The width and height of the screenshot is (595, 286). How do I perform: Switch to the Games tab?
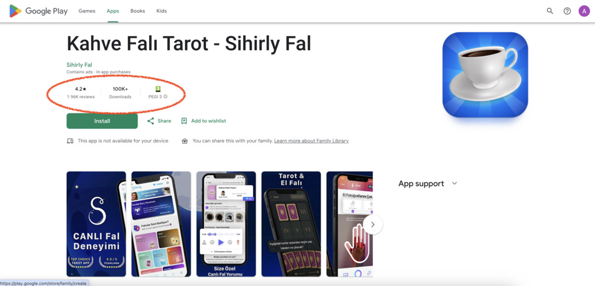coord(87,11)
